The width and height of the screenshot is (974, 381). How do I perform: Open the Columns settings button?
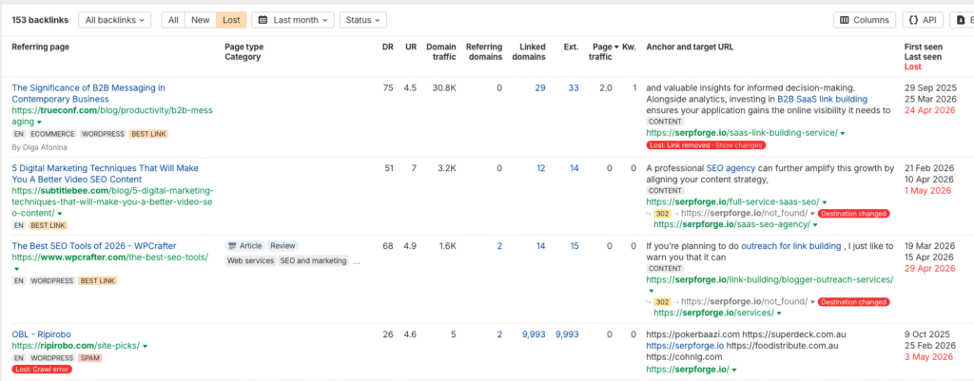click(x=864, y=20)
